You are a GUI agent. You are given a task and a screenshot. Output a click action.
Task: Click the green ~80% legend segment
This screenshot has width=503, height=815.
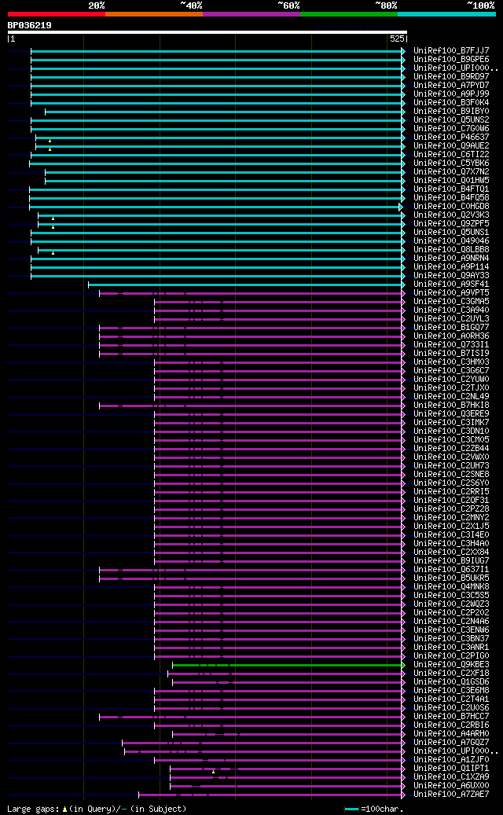click(349, 14)
